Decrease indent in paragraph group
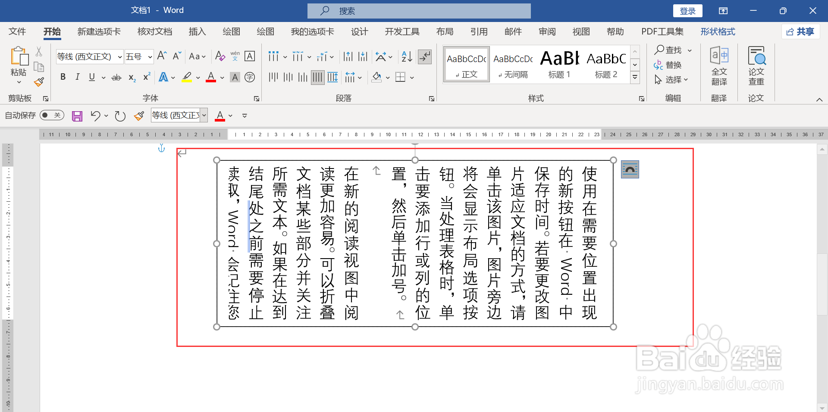The width and height of the screenshot is (828, 412). (x=348, y=56)
